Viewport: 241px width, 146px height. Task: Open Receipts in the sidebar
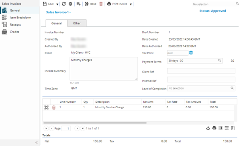15,24
